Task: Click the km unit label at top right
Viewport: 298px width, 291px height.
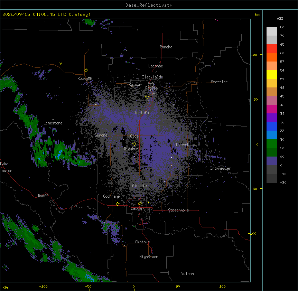Action: click(258, 15)
